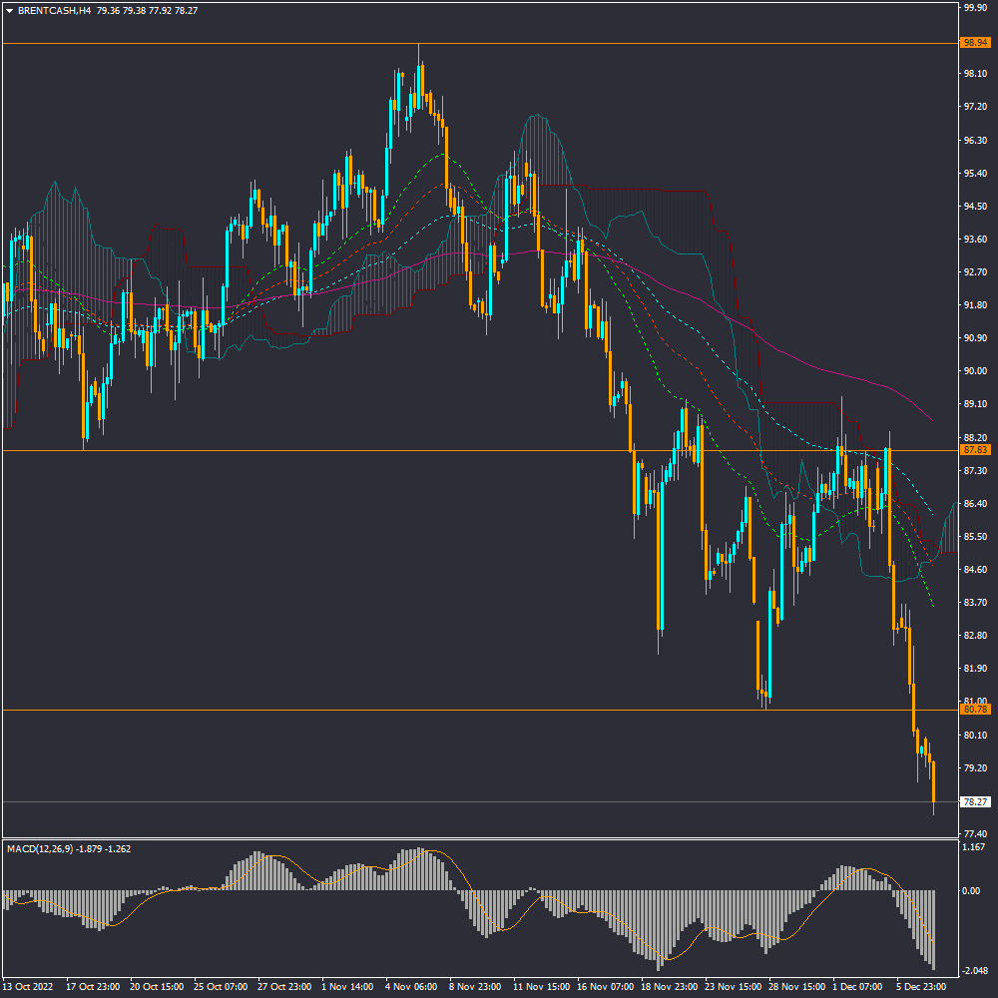
Task: Click the MACD scale value 1.167
Action: coord(974,847)
